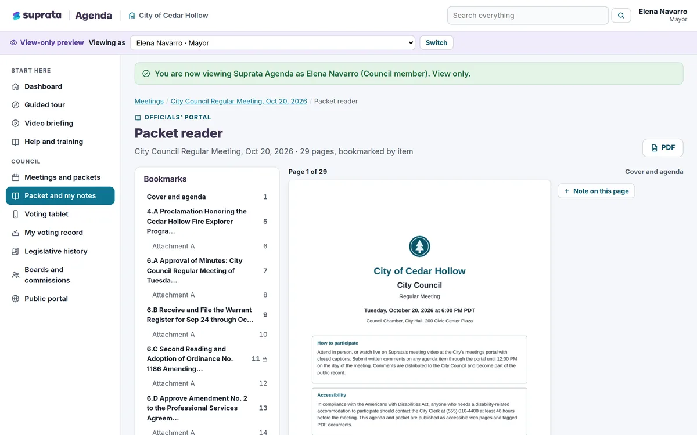Click the Suprata logo
This screenshot has height=435, width=697.
point(37,16)
